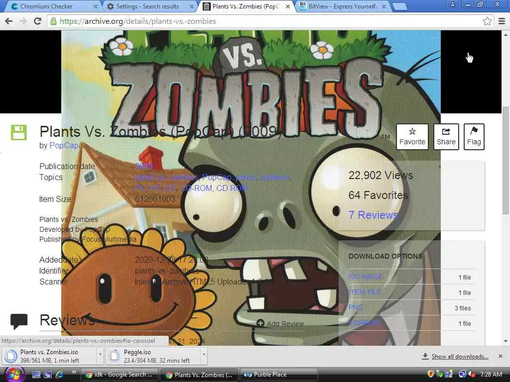
Task: Click the Share button
Action: [x=446, y=136]
